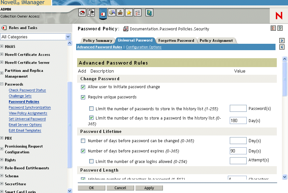Click the policy object icon beside Documentation
The image size is (288, 193).
[x=126, y=29]
